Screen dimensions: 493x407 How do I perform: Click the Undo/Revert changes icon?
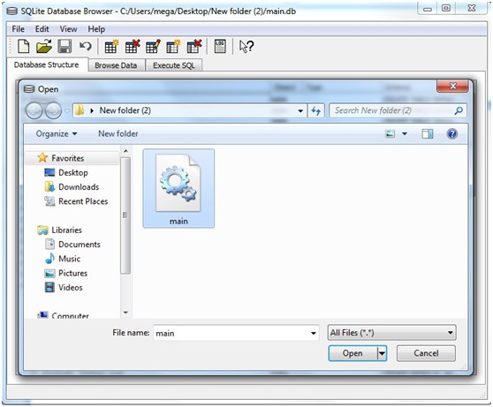85,47
